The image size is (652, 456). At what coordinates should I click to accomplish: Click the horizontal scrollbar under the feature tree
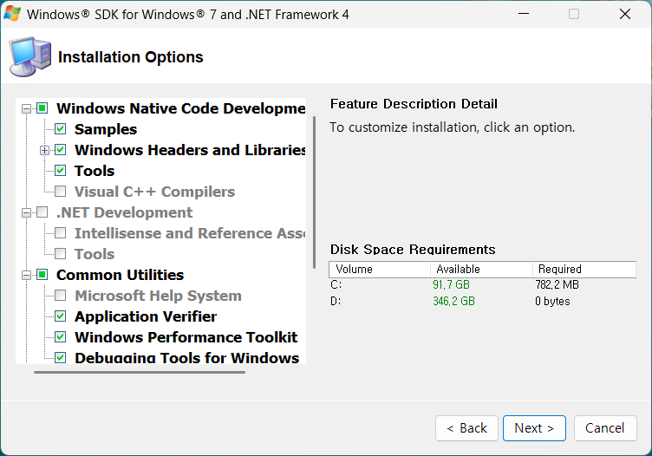pyautogui.click(x=140, y=372)
